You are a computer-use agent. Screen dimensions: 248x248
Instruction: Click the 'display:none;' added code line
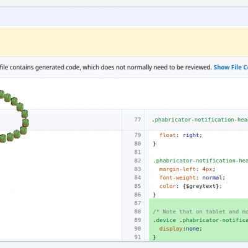(x=180, y=229)
